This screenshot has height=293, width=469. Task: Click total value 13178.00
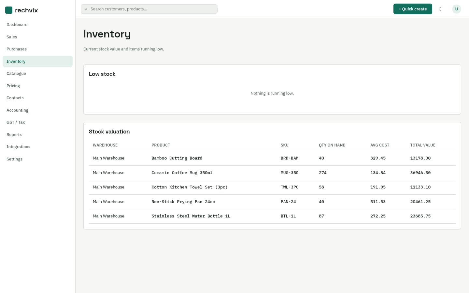tap(420, 158)
